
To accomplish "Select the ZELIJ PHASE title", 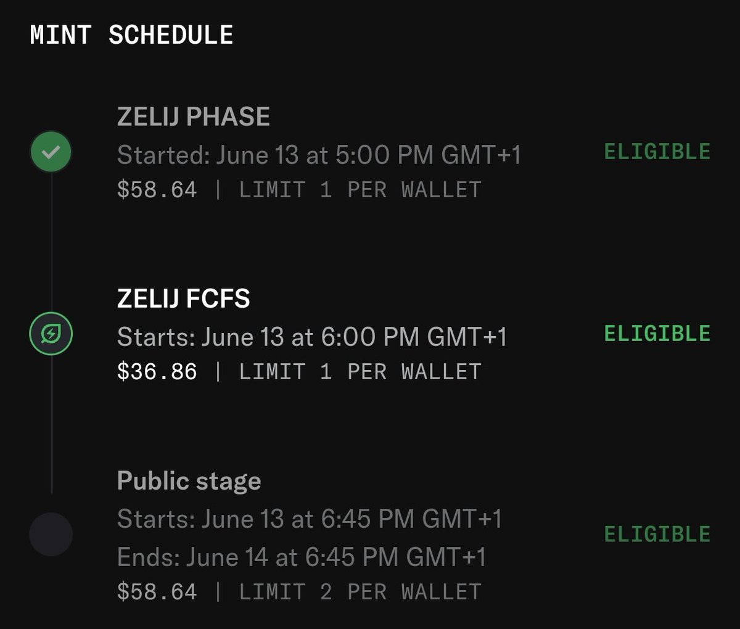I will (194, 117).
